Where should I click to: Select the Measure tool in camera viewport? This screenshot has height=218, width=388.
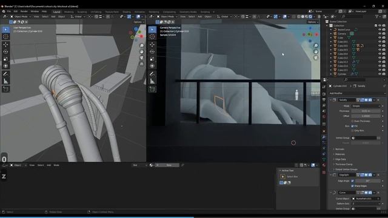coord(152,81)
